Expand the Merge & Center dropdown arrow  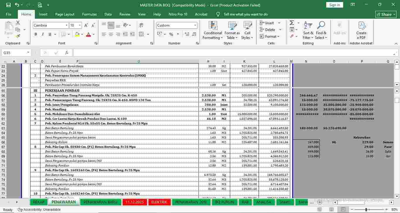[148, 34]
